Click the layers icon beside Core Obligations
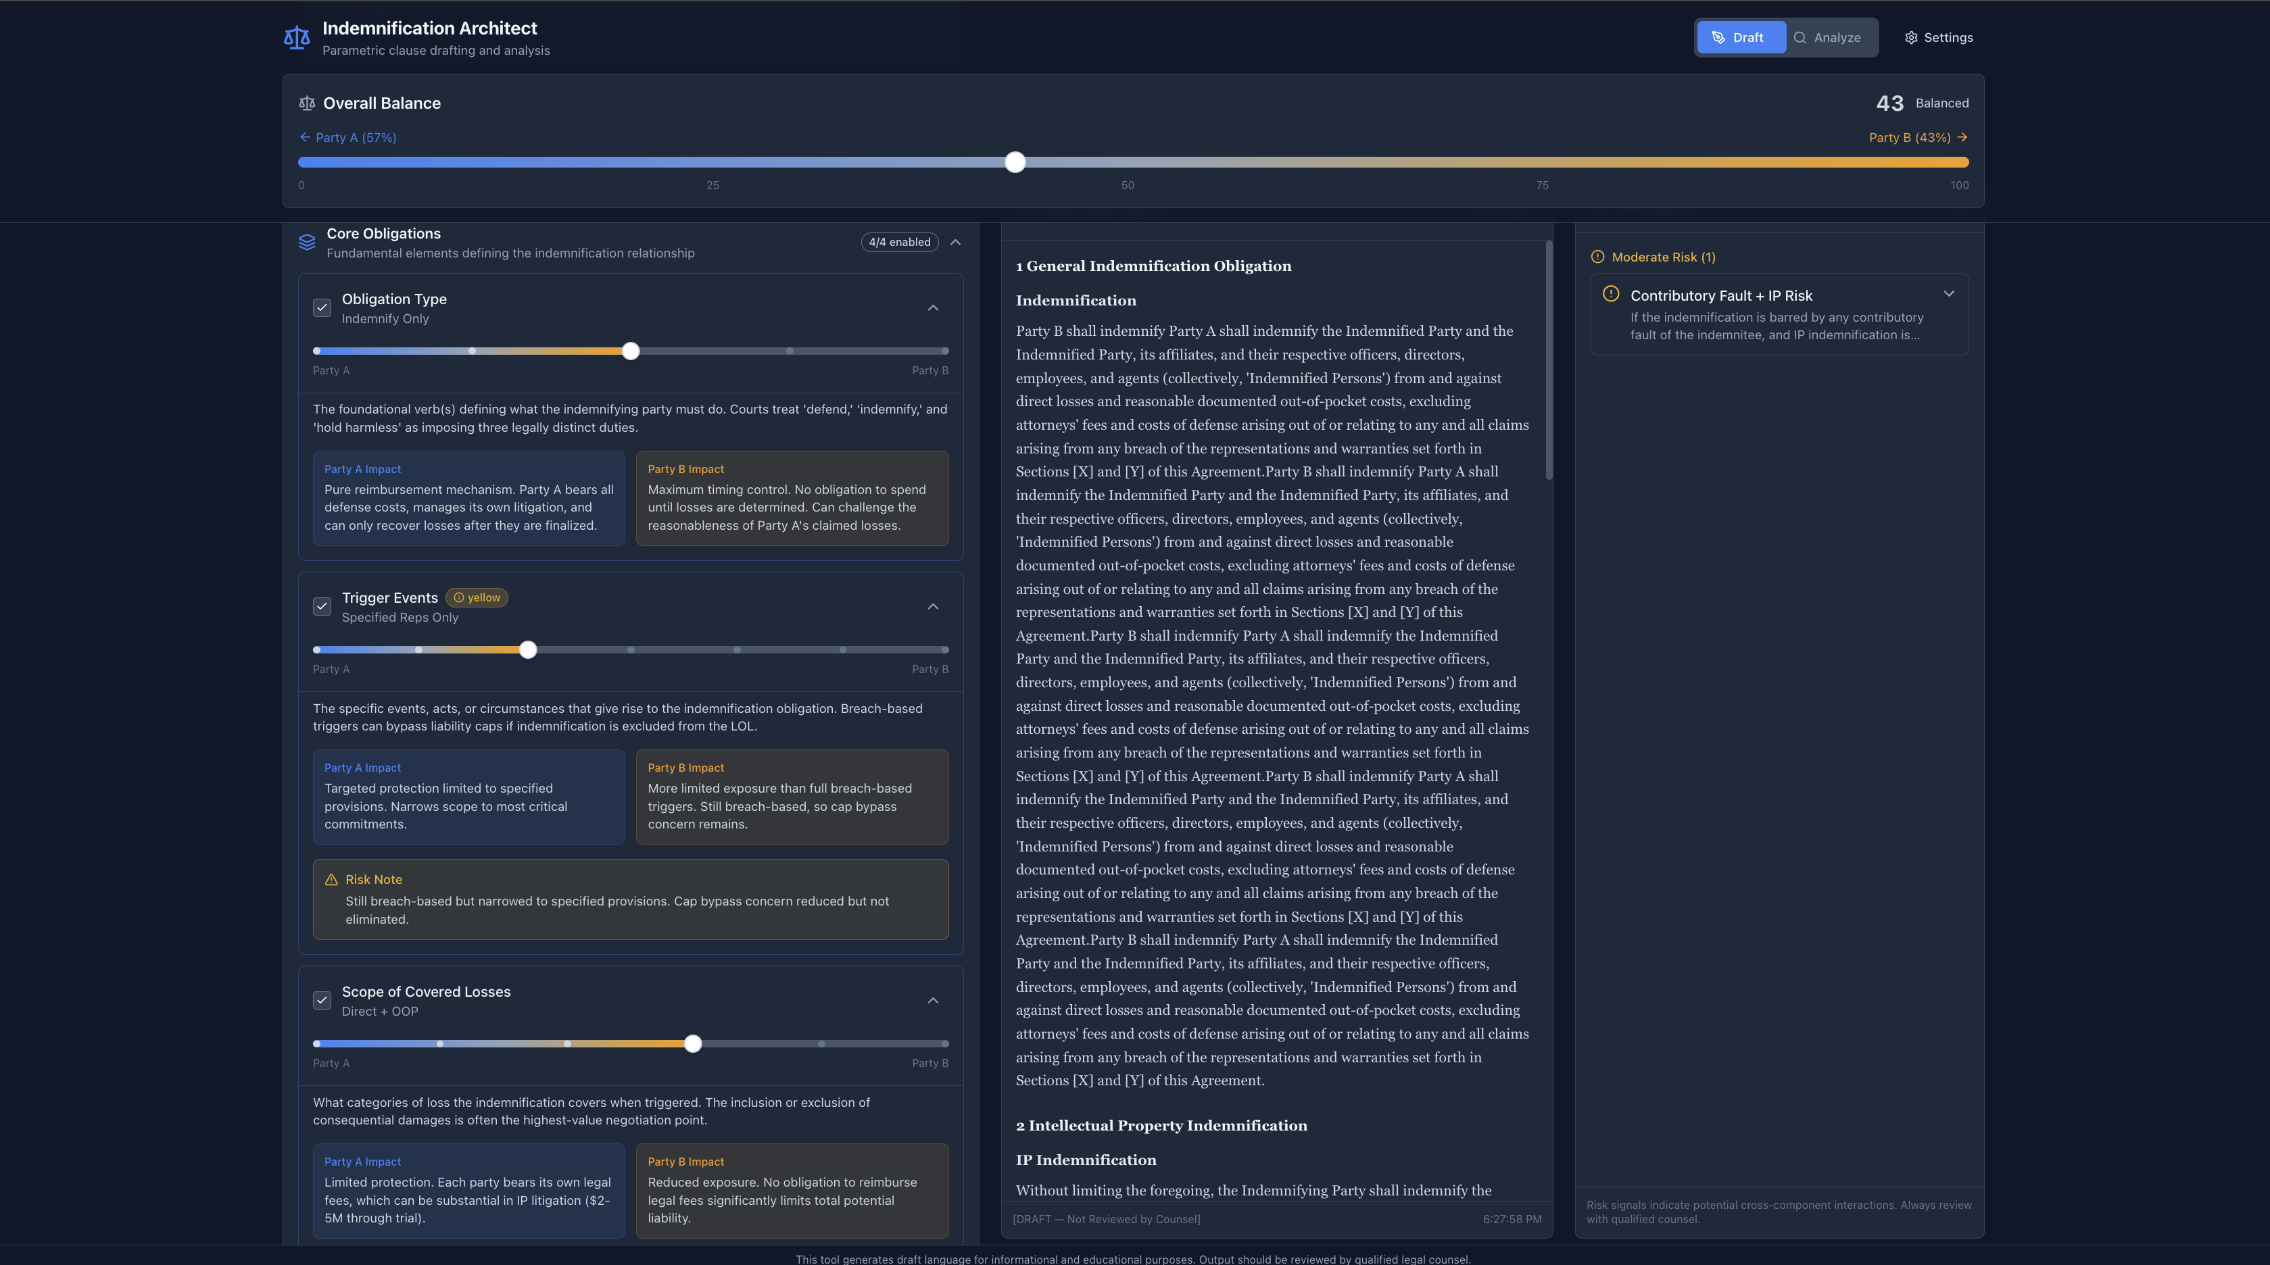Screen dimensions: 2270x1265 [x=307, y=242]
